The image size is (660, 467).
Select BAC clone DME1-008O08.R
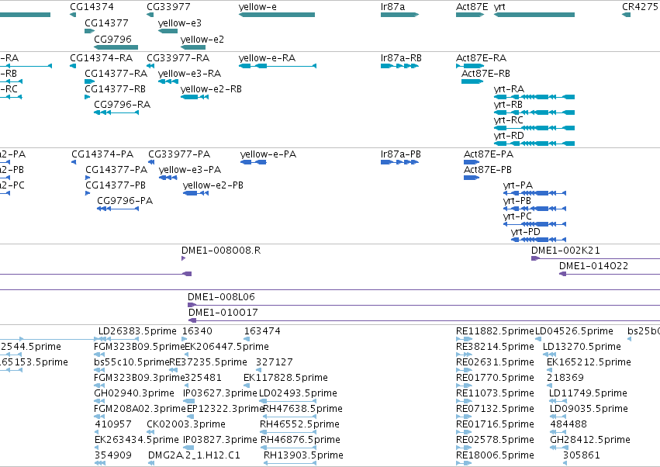click(x=221, y=251)
